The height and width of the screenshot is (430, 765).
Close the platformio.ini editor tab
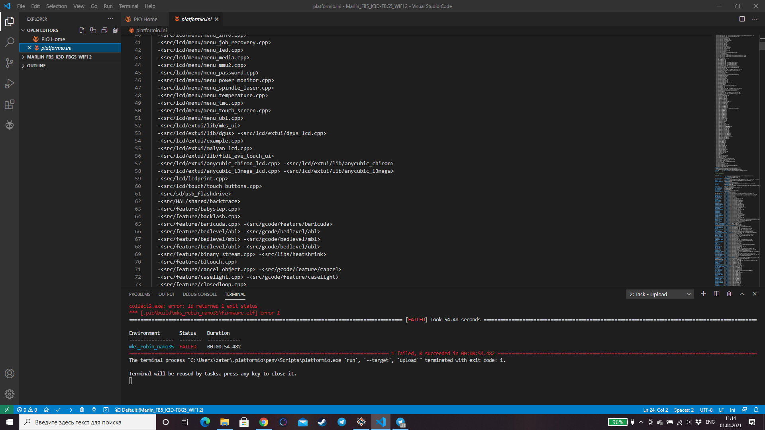point(217,19)
